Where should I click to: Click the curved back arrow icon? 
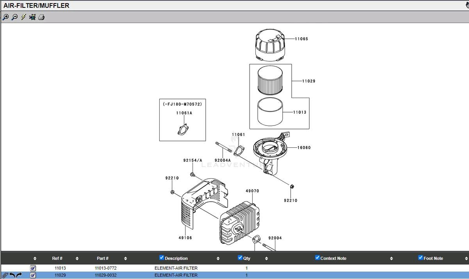coord(12,275)
